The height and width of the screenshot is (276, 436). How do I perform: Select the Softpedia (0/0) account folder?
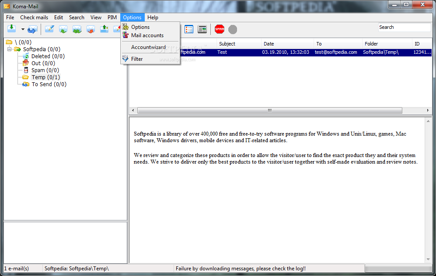[42, 49]
